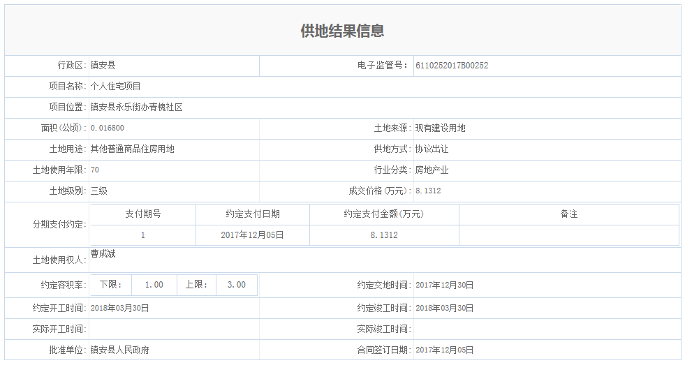The width and height of the screenshot is (685, 386).
Task: Click the 土地用途 label
Action: tap(68, 149)
